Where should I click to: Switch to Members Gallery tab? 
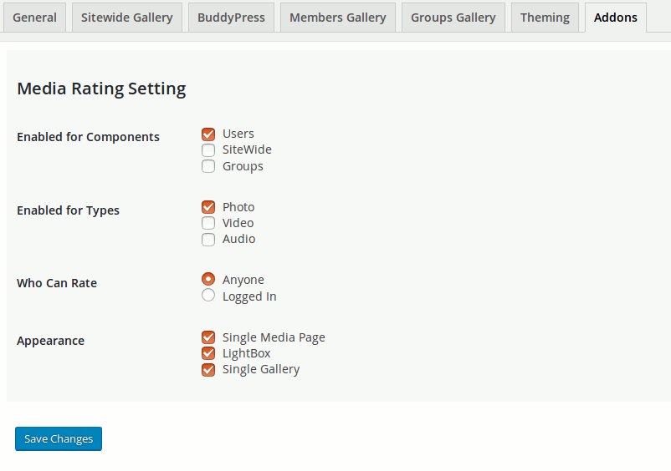point(338,18)
